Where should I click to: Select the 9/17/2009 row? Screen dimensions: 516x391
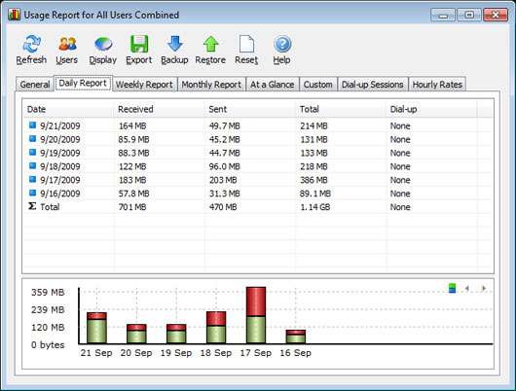[x=258, y=180]
